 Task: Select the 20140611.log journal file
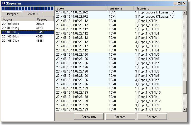click(x=11, y=28)
